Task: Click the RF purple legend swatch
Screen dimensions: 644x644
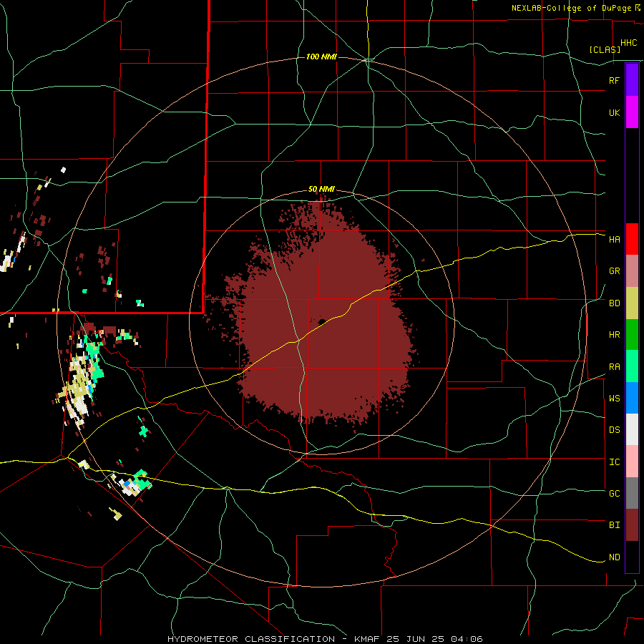Action: tap(632, 80)
